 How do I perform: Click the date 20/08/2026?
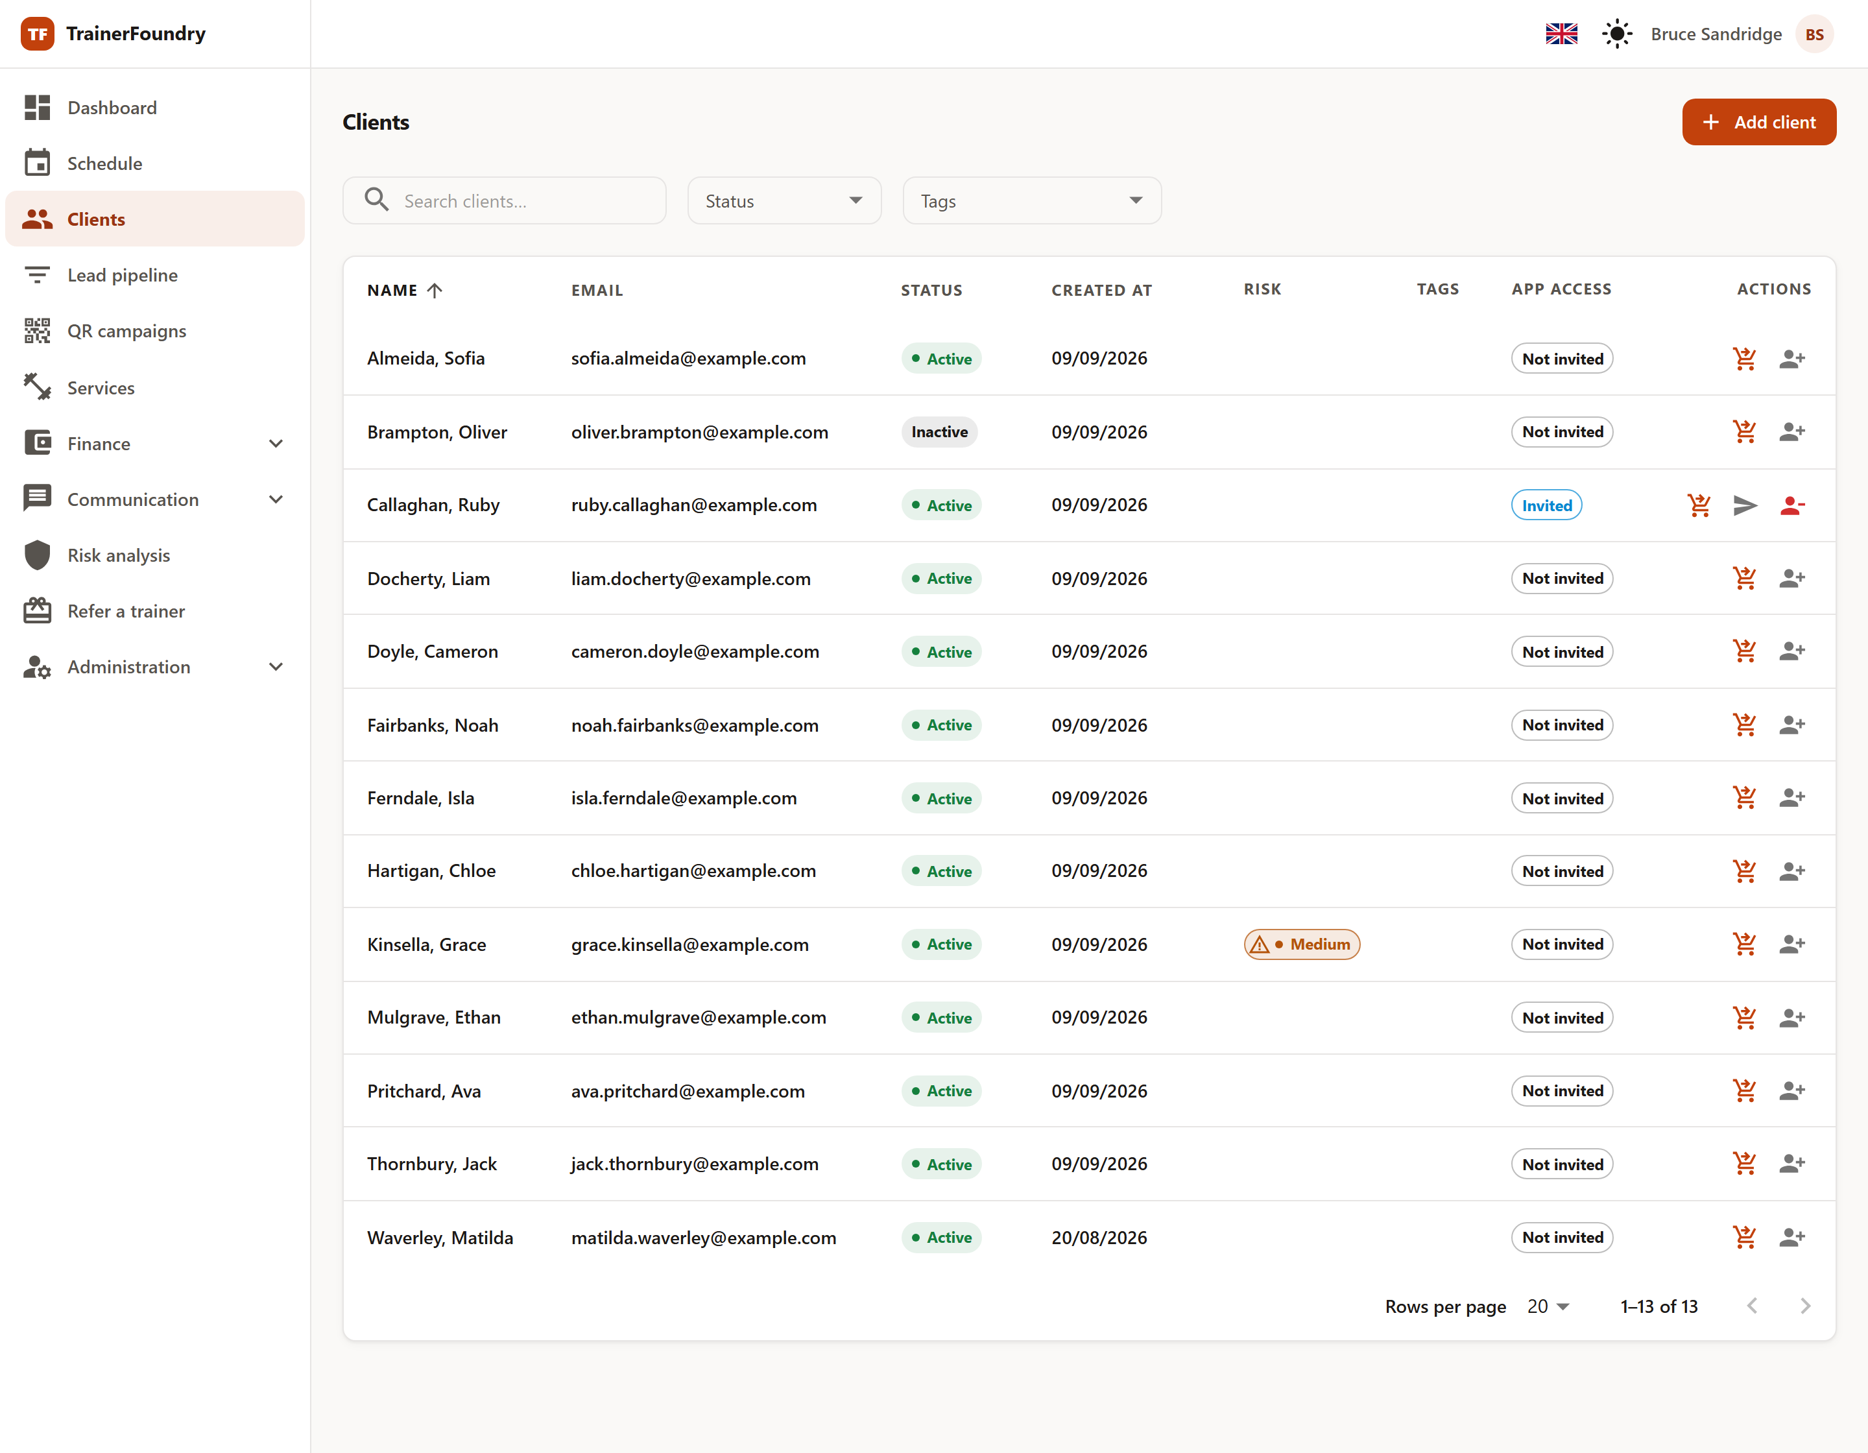1099,1238
